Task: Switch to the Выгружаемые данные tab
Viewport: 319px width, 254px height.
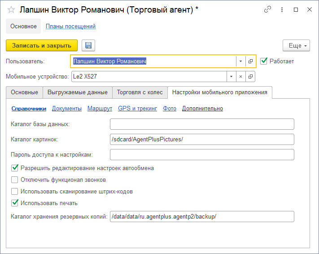Action: [77, 92]
